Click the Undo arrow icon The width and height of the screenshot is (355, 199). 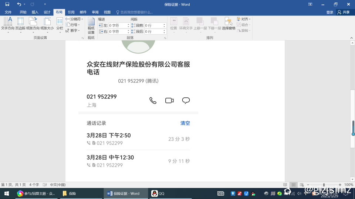click(x=19, y=4)
